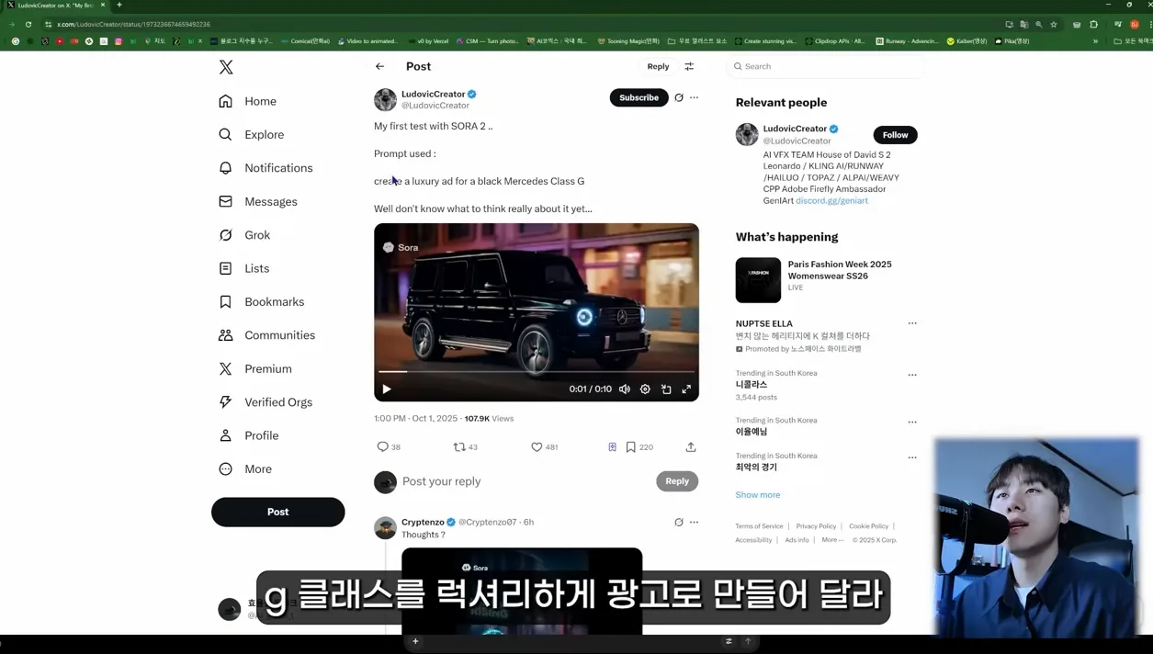Viewport: 1153px width, 654px height.
Task: Toggle picture-in-picture on the video
Action: point(666,389)
